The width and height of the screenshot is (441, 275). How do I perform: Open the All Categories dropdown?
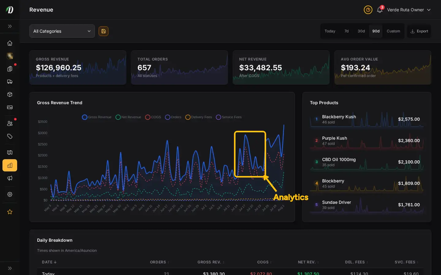click(62, 31)
